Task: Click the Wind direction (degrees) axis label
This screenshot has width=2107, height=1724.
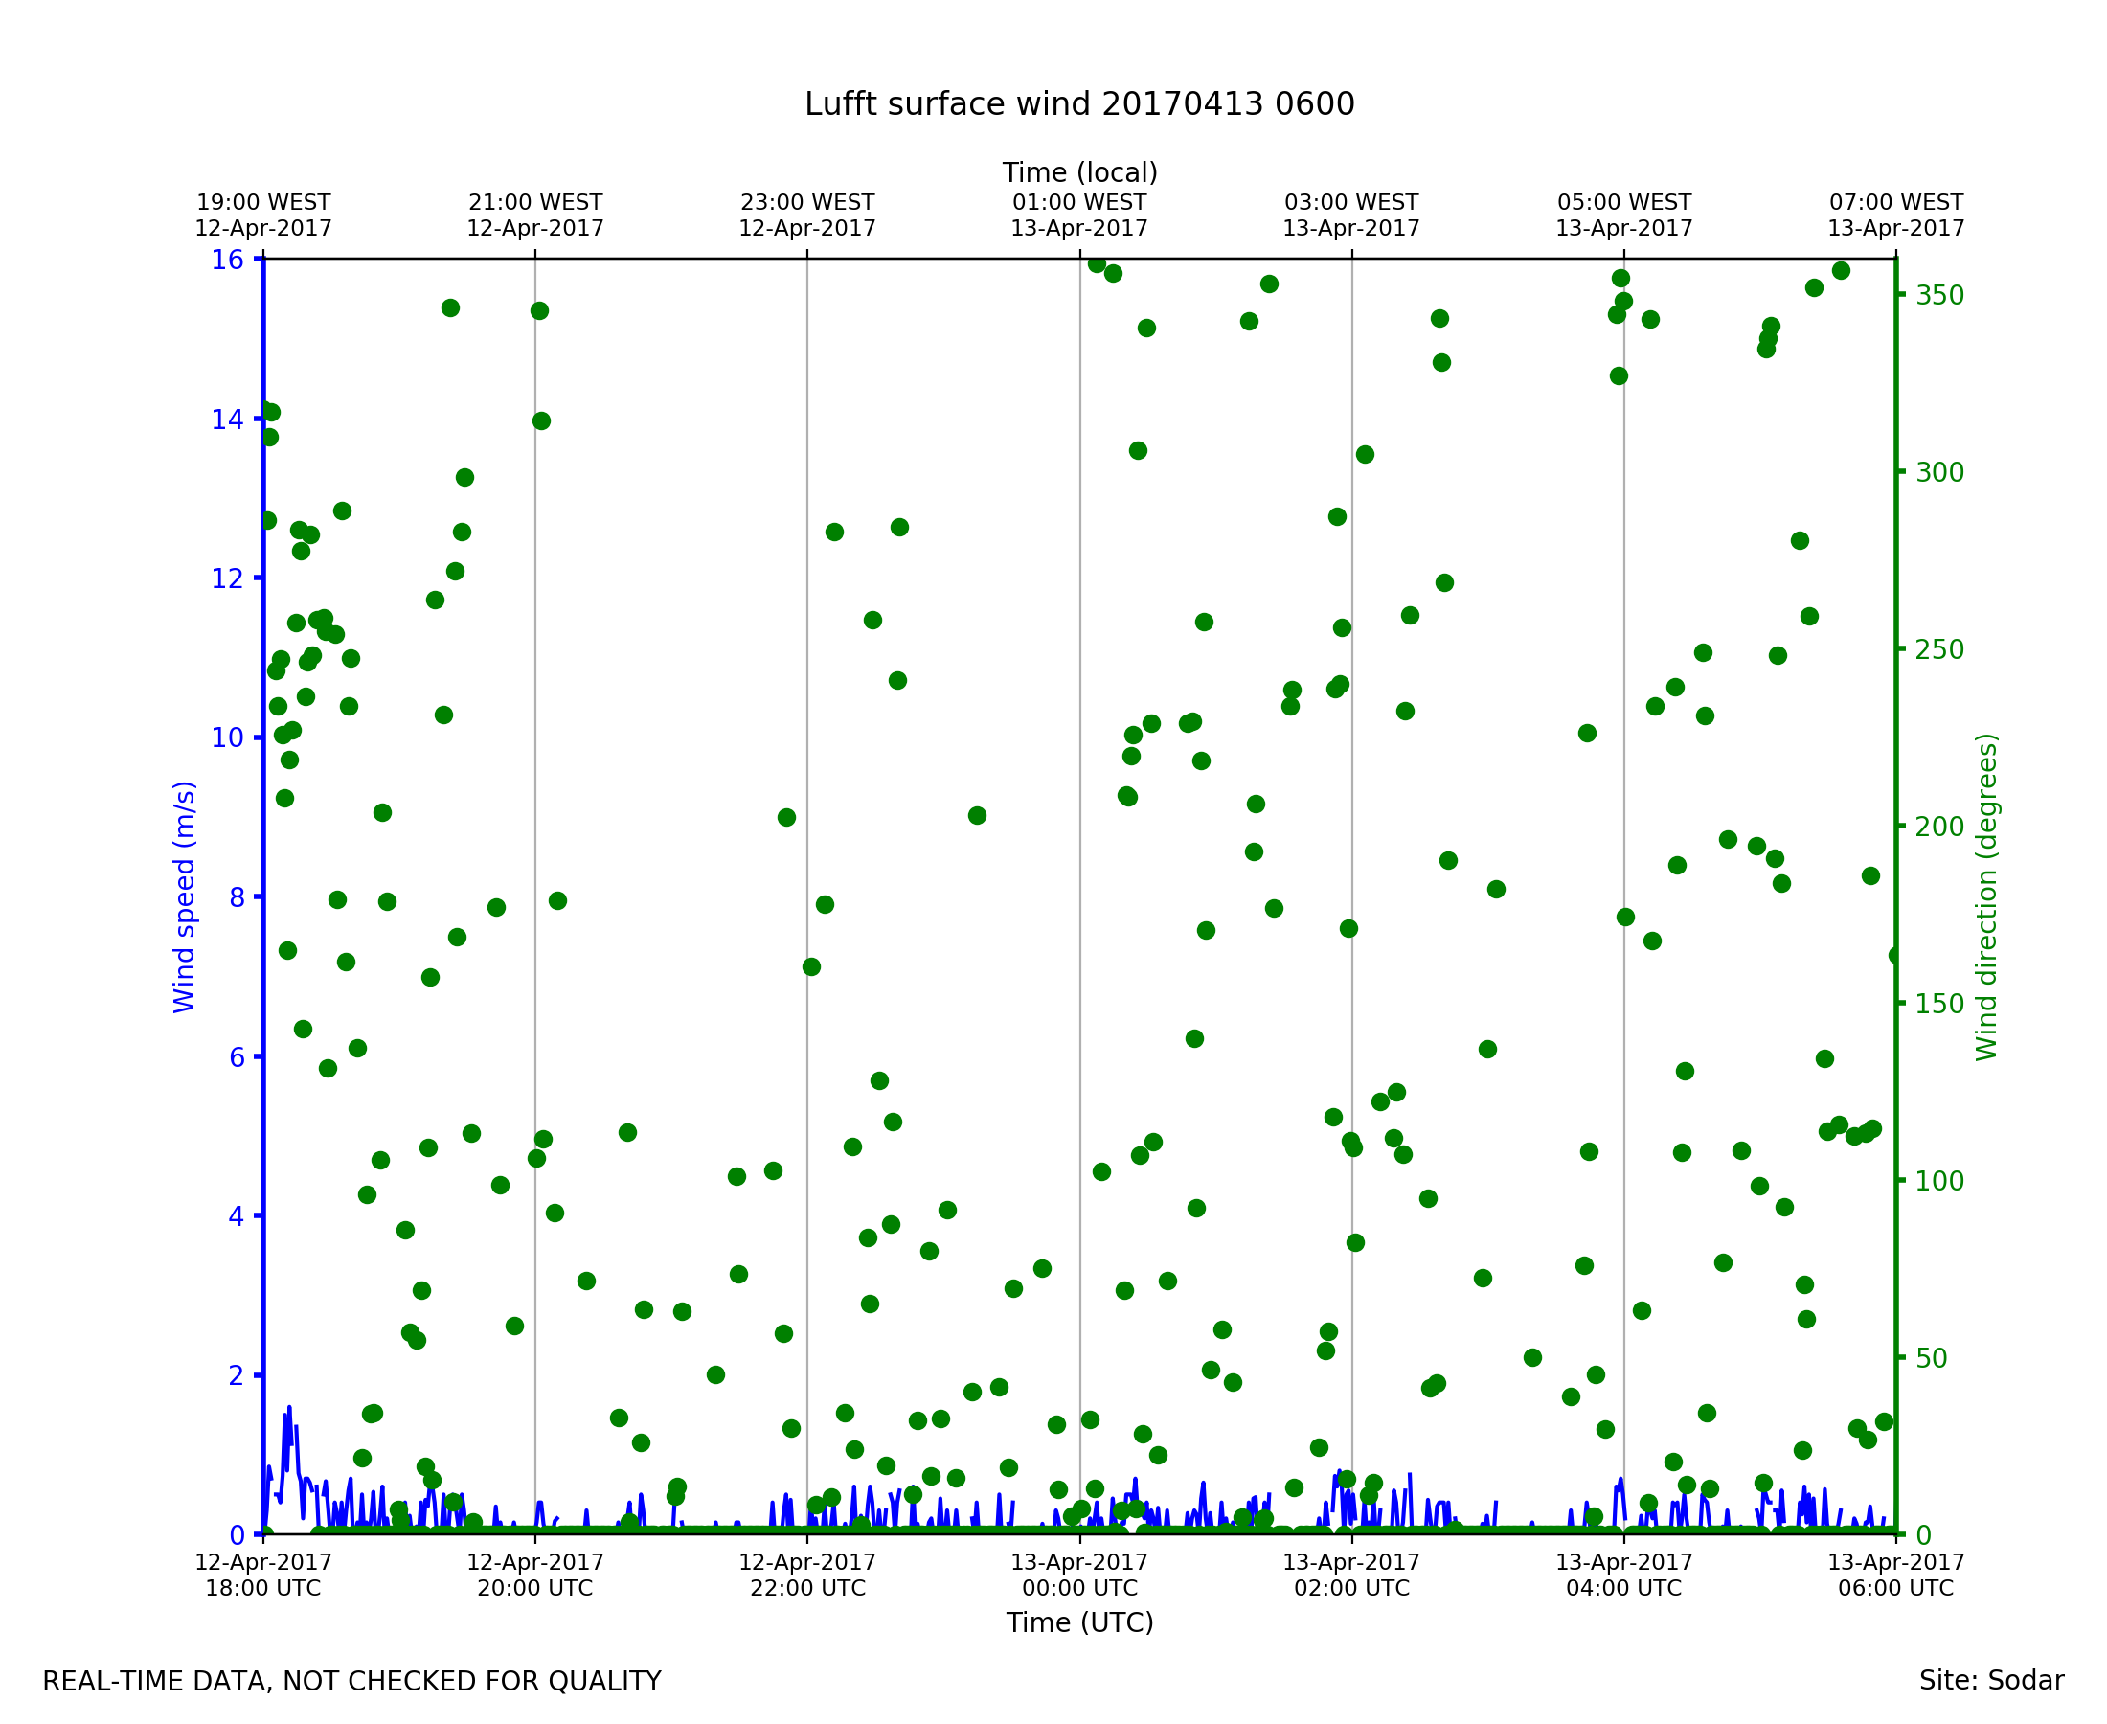Action: tap(1986, 896)
